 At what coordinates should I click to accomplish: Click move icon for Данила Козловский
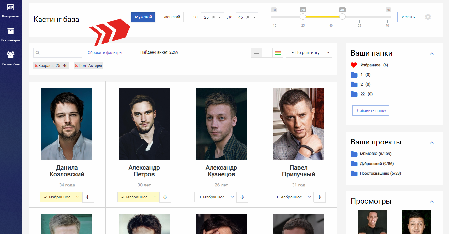(x=88, y=197)
